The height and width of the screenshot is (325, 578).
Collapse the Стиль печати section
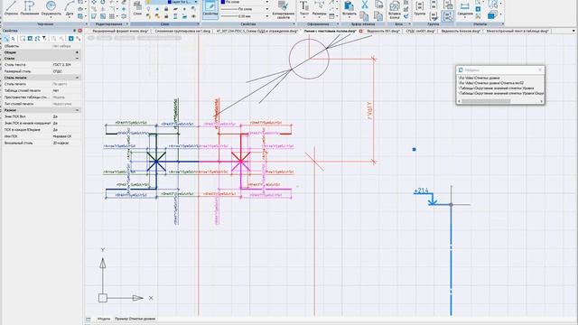coord(77,78)
